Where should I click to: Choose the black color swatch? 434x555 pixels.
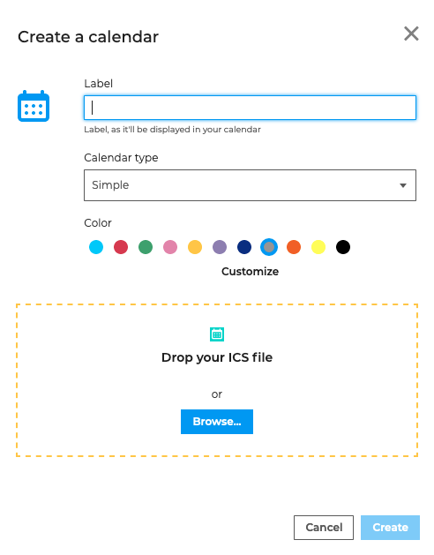point(343,247)
